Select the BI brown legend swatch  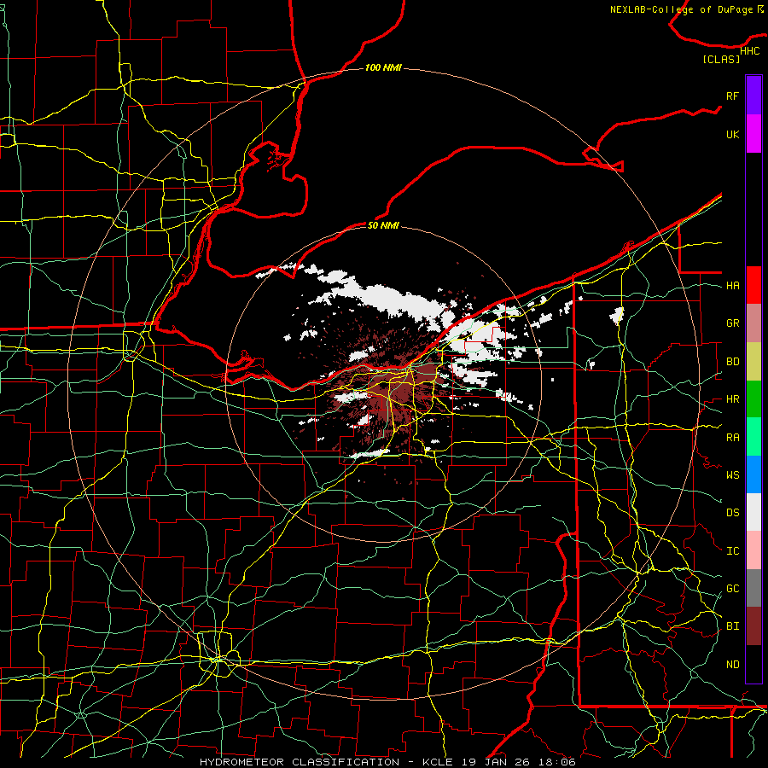(x=753, y=626)
